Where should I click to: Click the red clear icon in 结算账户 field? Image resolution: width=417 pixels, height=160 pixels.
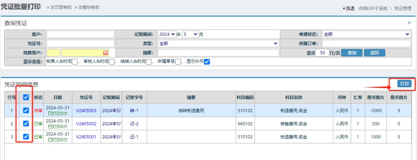(106, 53)
